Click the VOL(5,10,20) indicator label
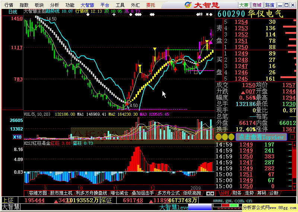 click(37, 114)
